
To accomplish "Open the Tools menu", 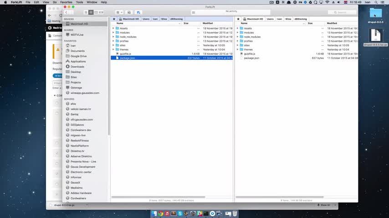I will [x=79, y=2].
